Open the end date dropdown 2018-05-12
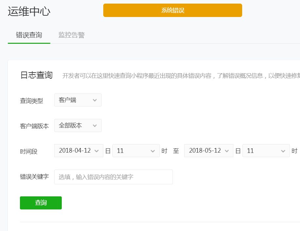This screenshot has width=300, height=231. 209,151
